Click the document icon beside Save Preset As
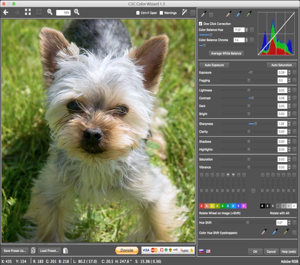The height and width of the screenshot is (265, 300). coord(33,250)
